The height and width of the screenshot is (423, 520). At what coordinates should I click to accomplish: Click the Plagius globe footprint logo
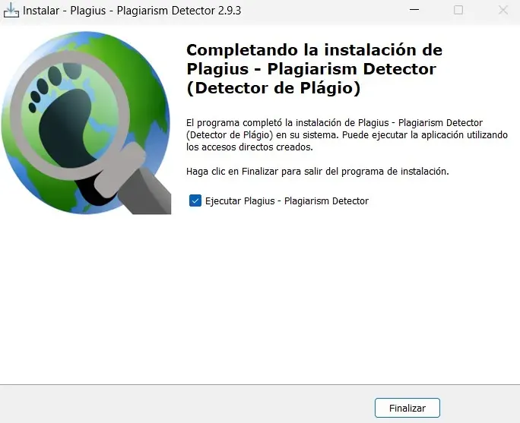[x=86, y=123]
